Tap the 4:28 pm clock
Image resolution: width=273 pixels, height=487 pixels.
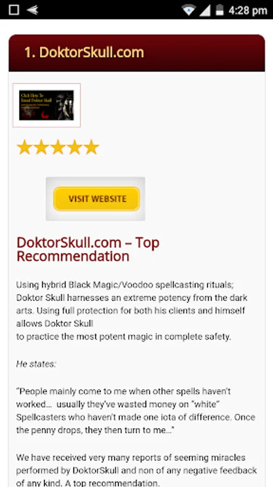click(248, 11)
